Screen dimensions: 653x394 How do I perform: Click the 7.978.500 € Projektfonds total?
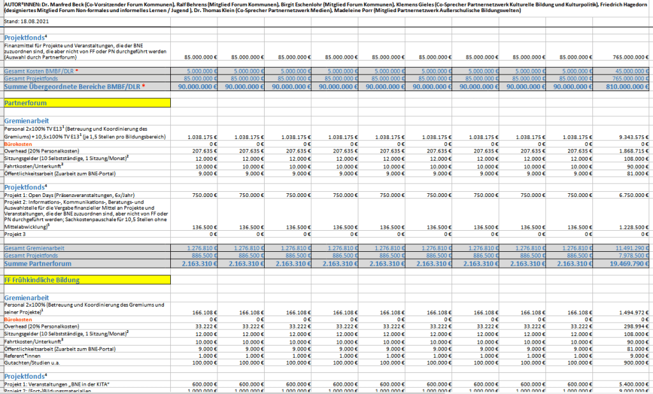pyautogui.click(x=631, y=254)
